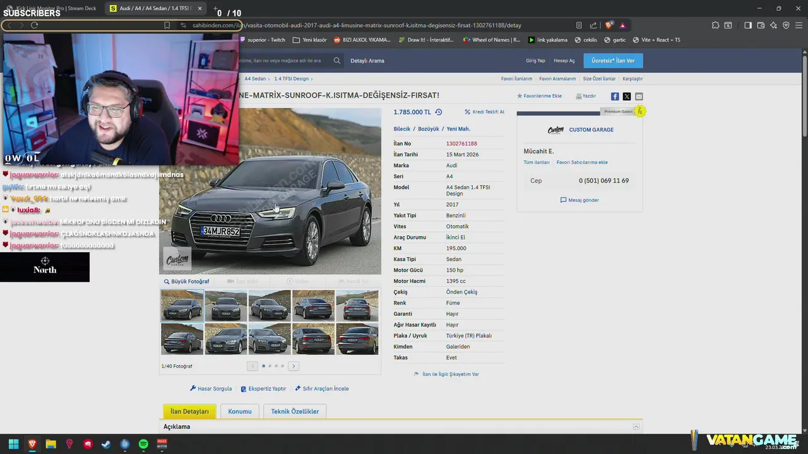Open the gartic bookmark
The width and height of the screenshot is (808, 454).
coord(615,40)
